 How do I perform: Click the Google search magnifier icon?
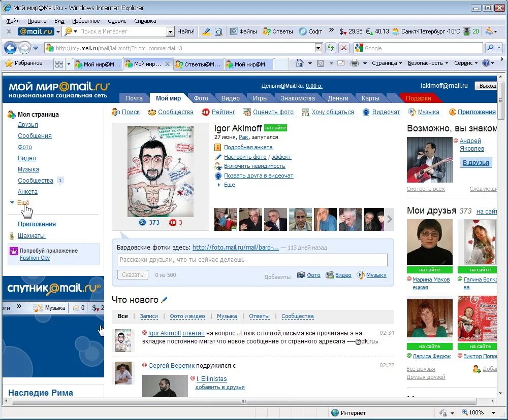point(491,48)
